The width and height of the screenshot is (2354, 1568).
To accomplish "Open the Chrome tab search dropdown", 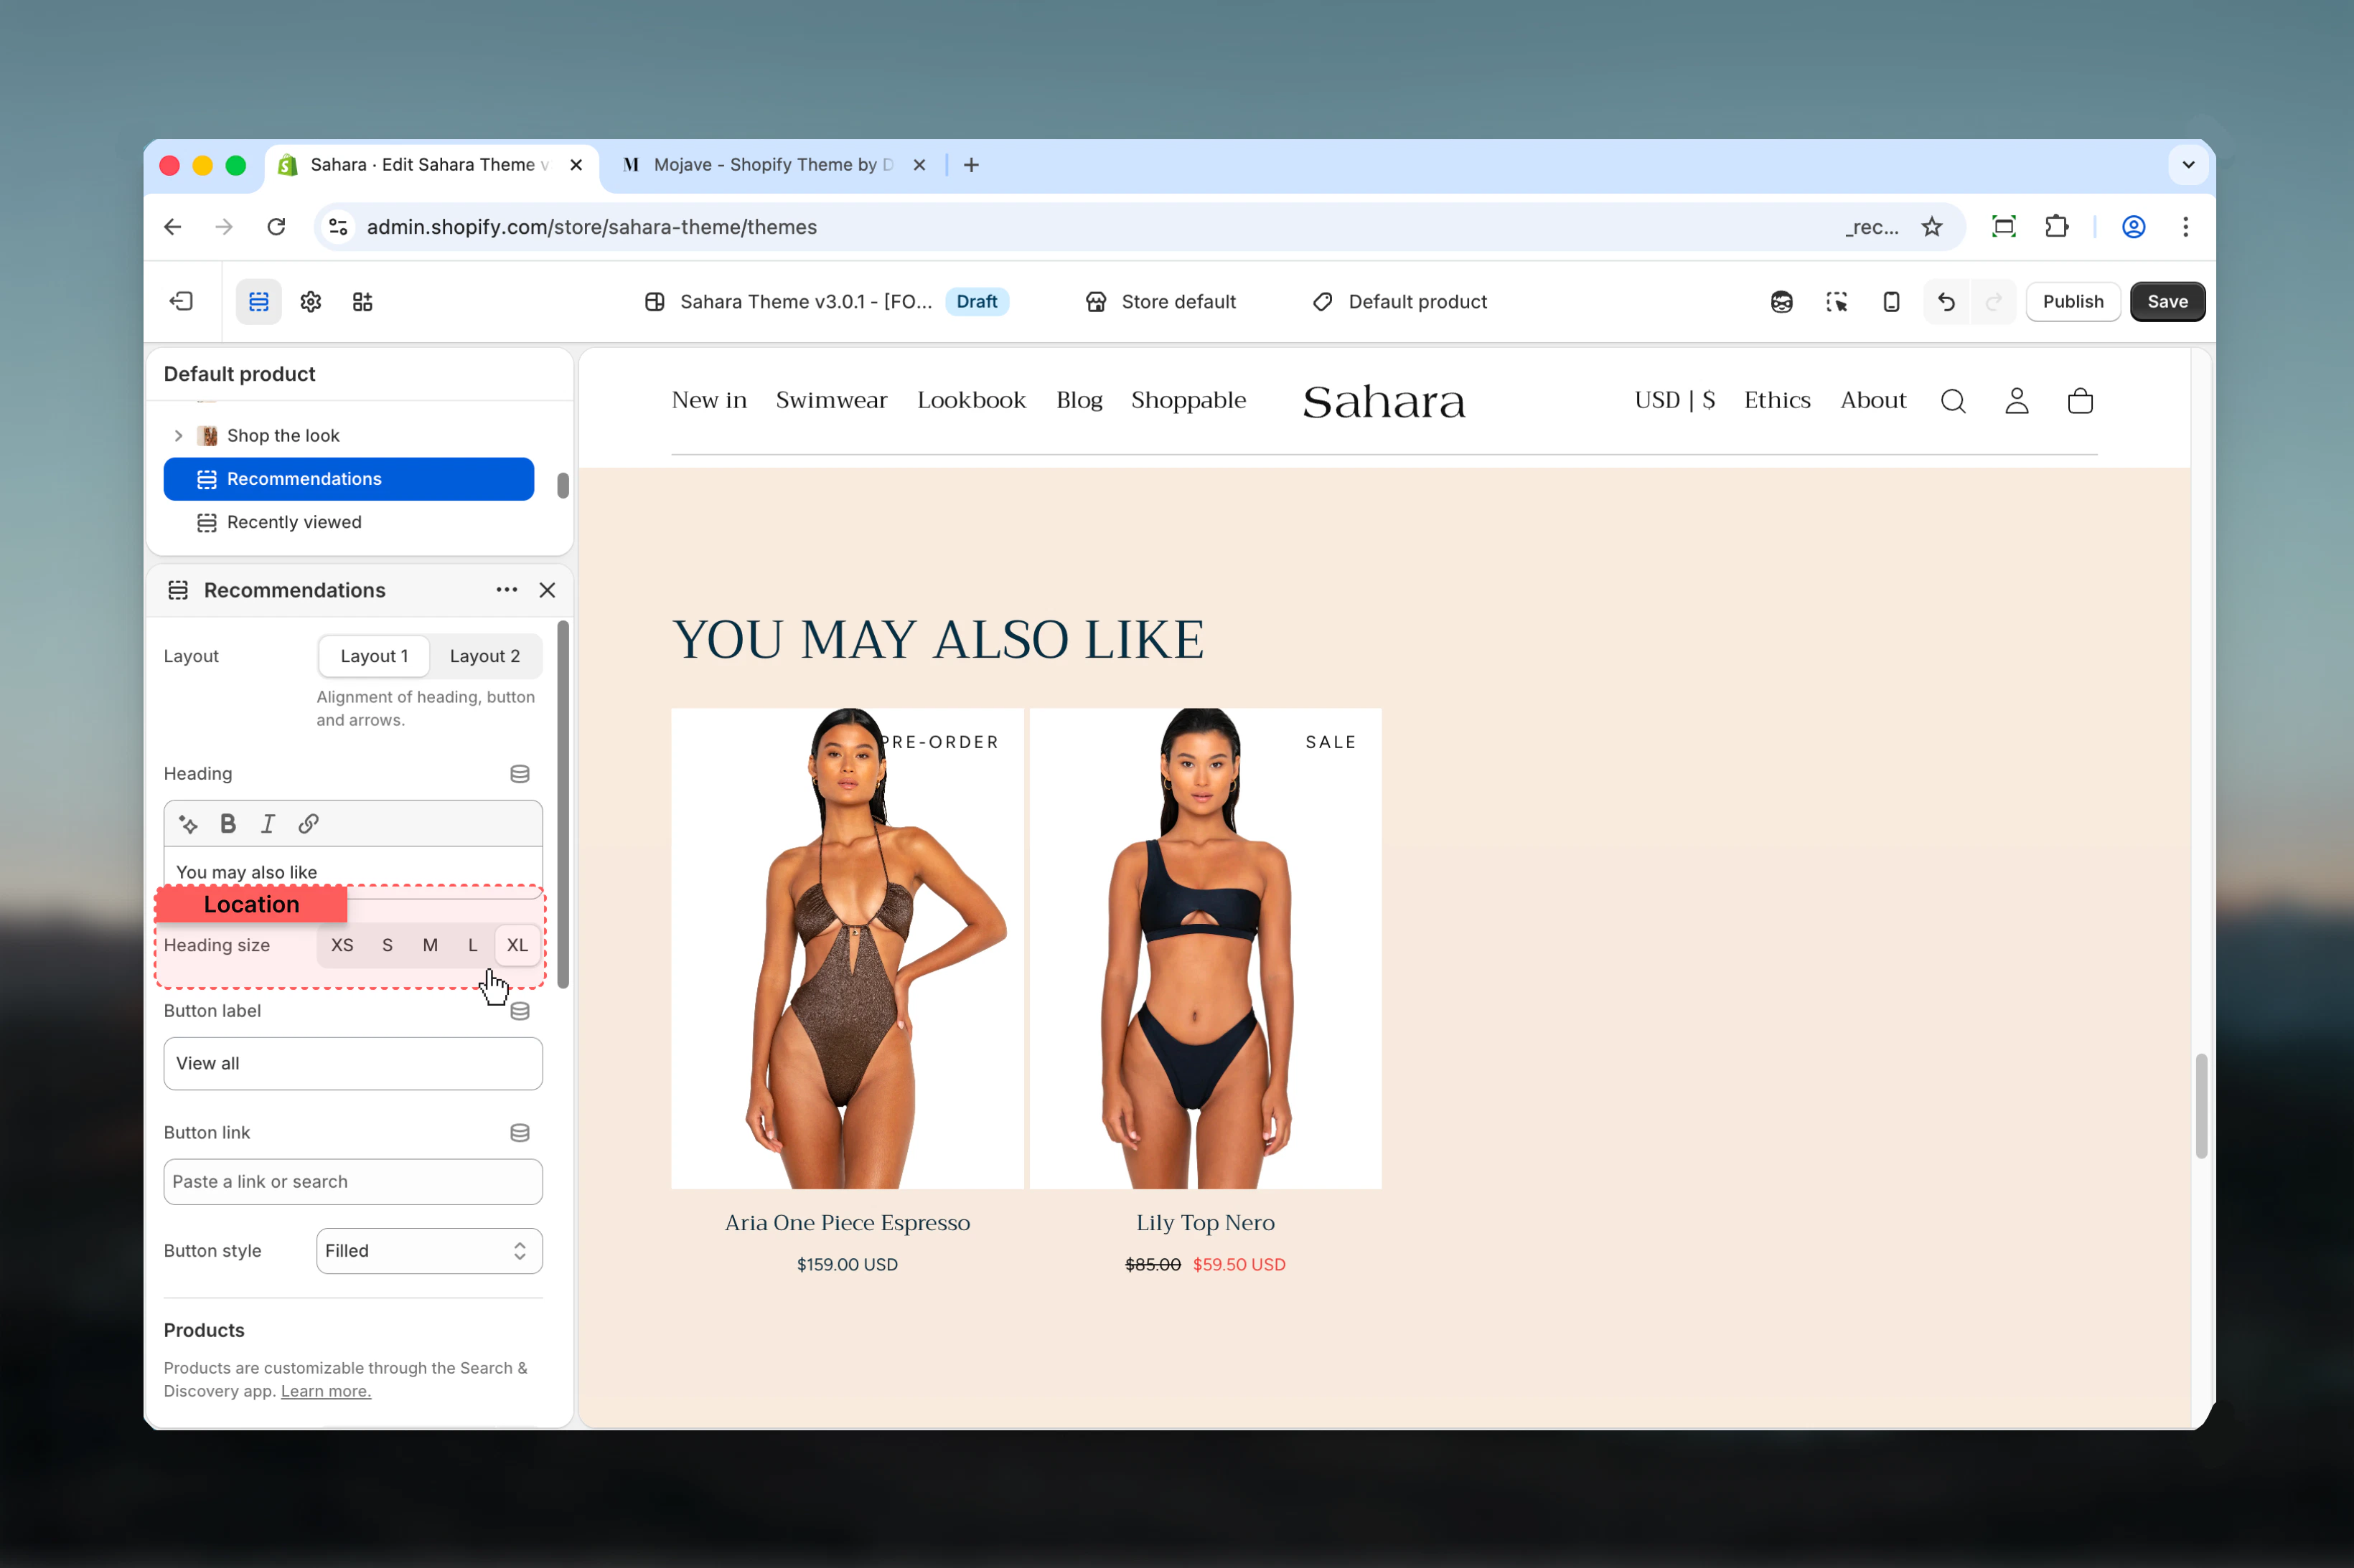I will coord(2188,165).
